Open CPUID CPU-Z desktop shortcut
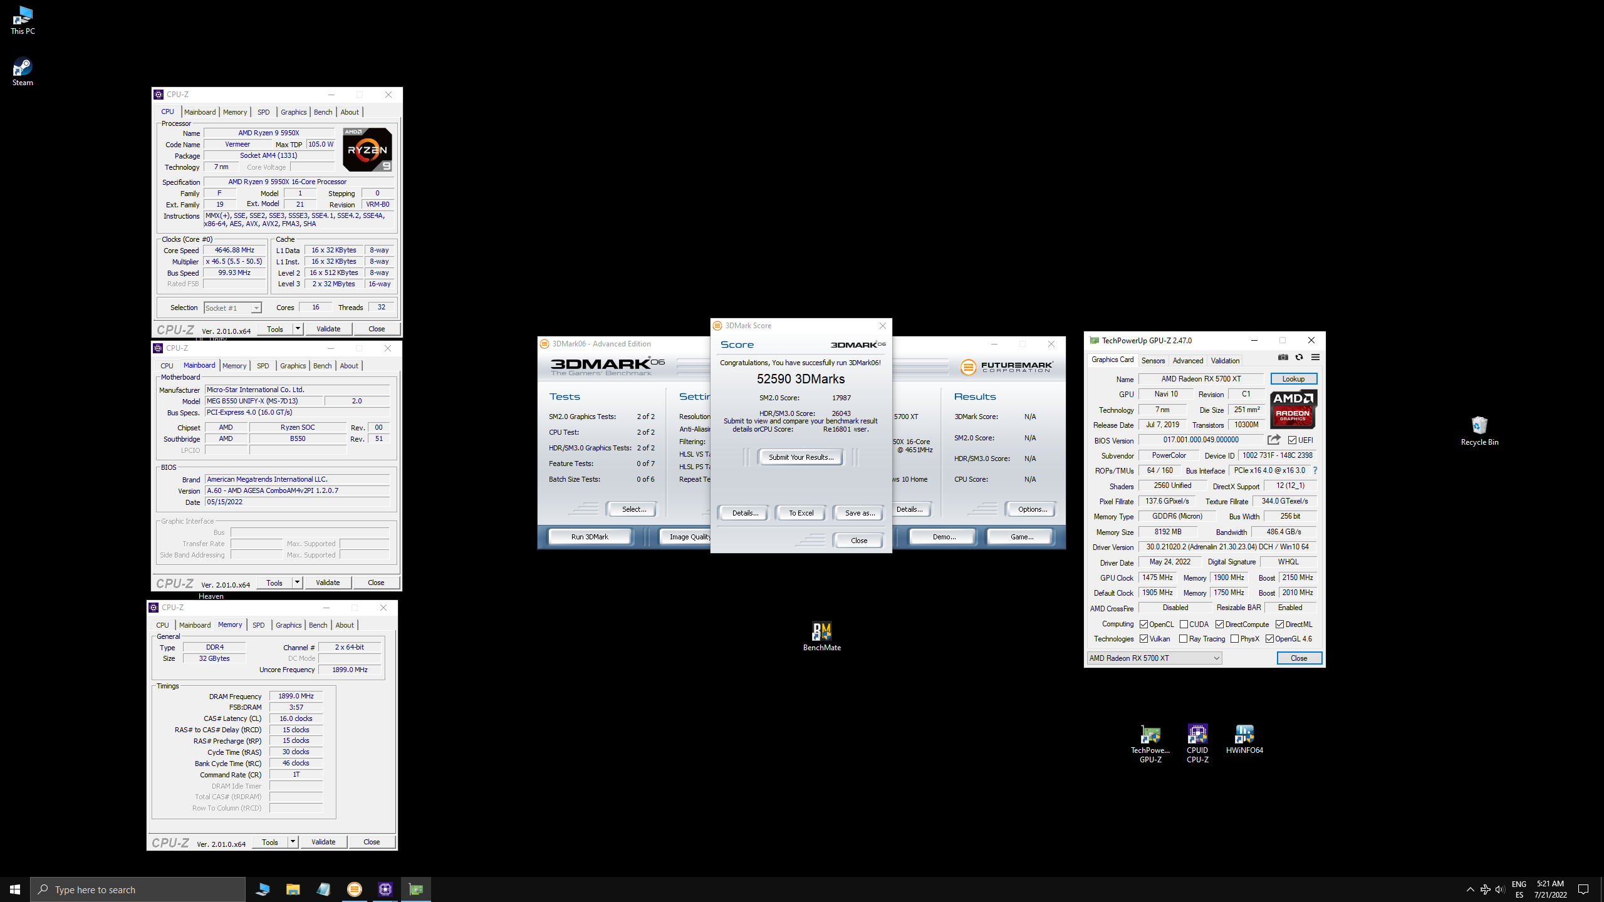This screenshot has width=1604, height=902. click(x=1197, y=744)
